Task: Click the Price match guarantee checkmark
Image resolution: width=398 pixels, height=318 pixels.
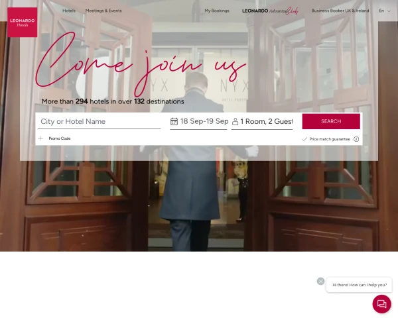Action: 304,139
